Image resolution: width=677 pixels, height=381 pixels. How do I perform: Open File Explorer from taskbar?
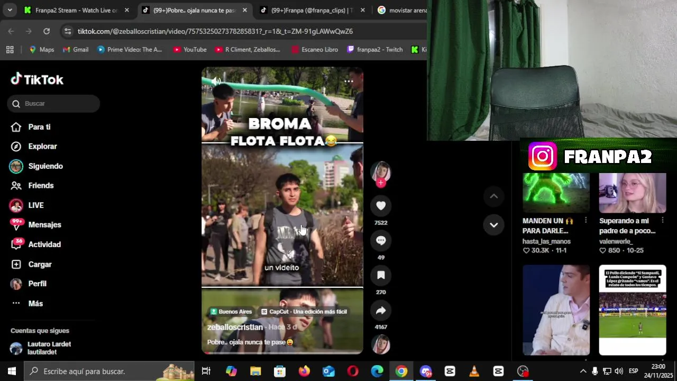(255, 371)
